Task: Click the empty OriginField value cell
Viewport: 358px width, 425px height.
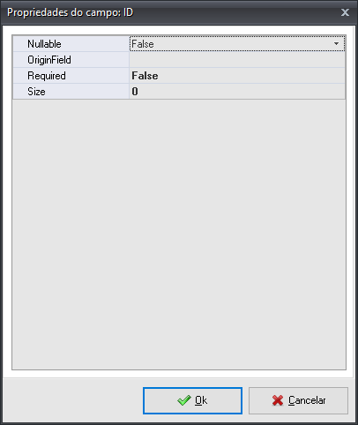Action: pos(237,60)
